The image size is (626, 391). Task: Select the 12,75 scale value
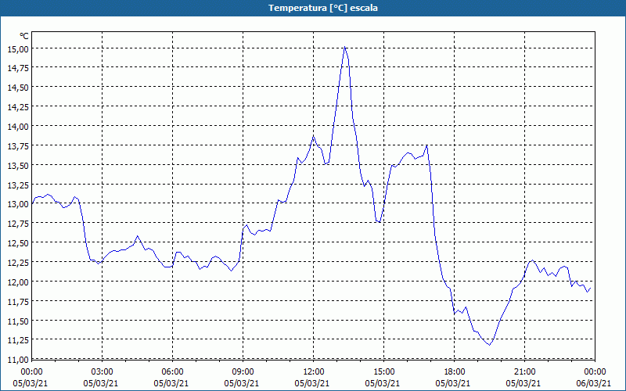[x=17, y=224]
